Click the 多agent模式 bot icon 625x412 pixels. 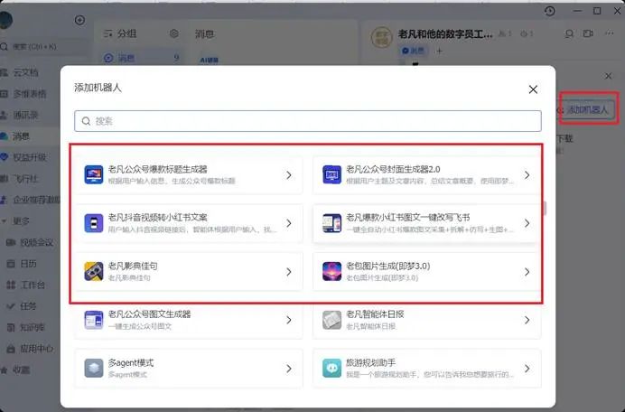click(94, 368)
